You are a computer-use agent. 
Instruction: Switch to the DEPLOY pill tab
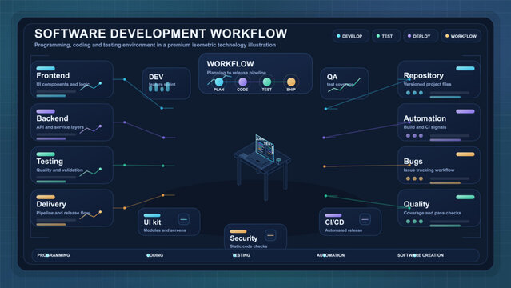421,36
